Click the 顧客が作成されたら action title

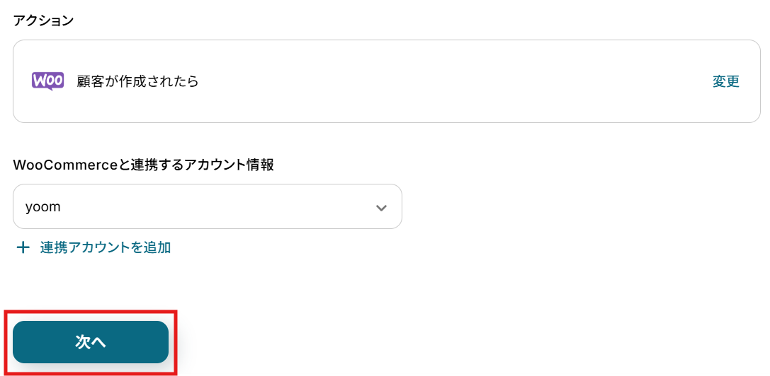[x=137, y=81]
